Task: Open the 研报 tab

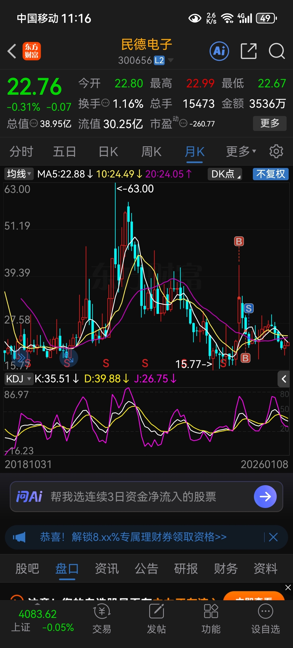Action: (186, 568)
